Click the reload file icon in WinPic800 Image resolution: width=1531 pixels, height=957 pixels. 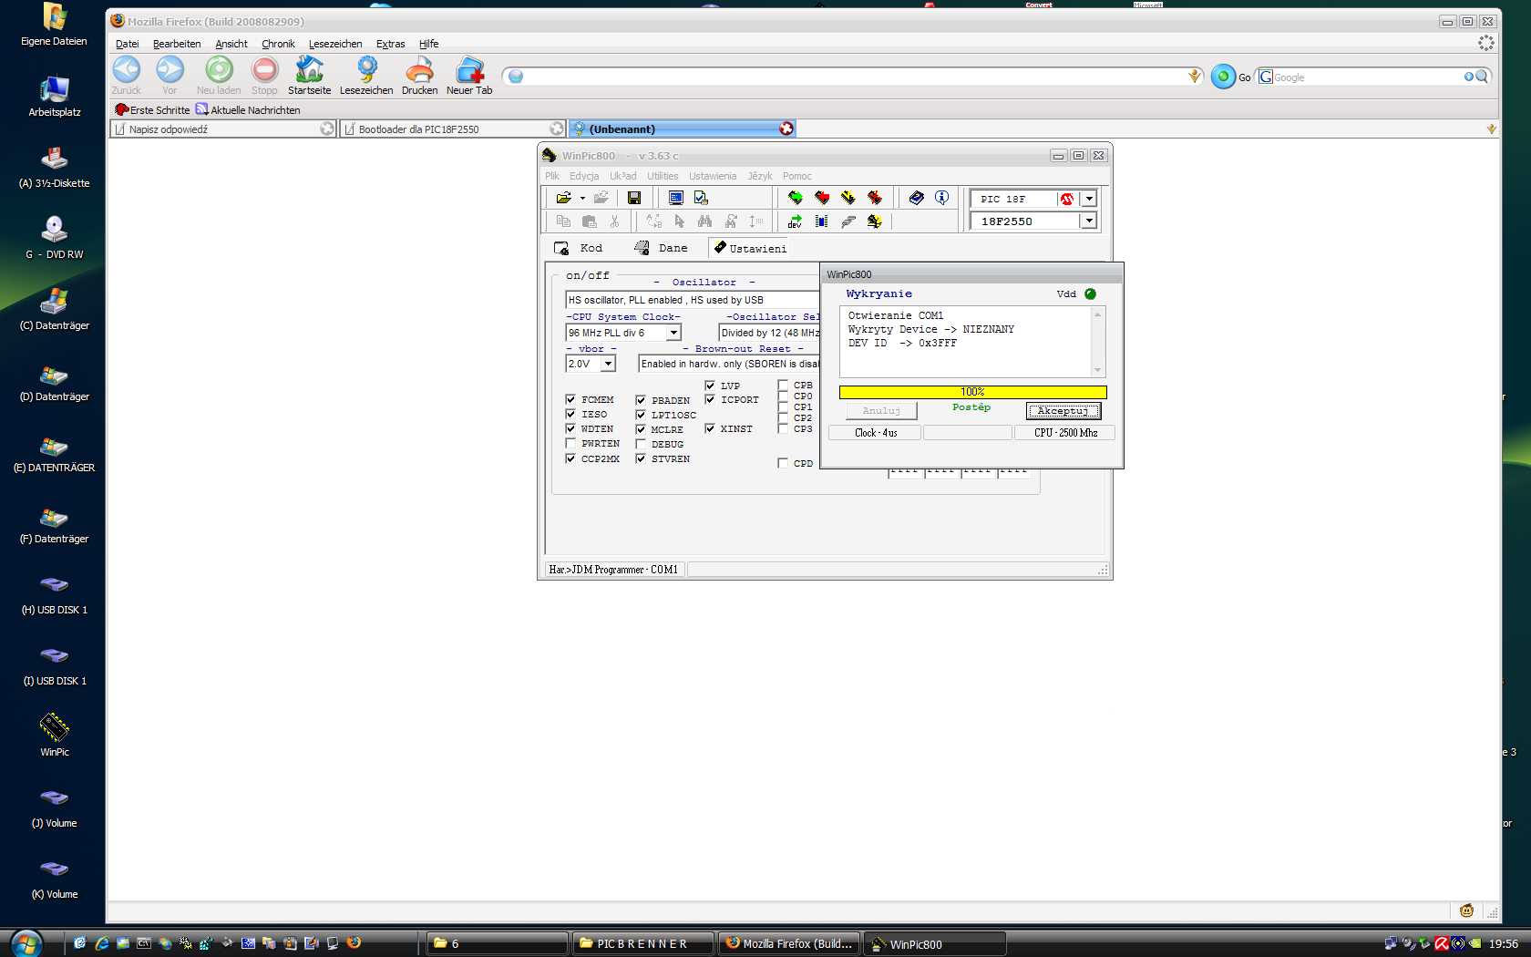click(601, 198)
